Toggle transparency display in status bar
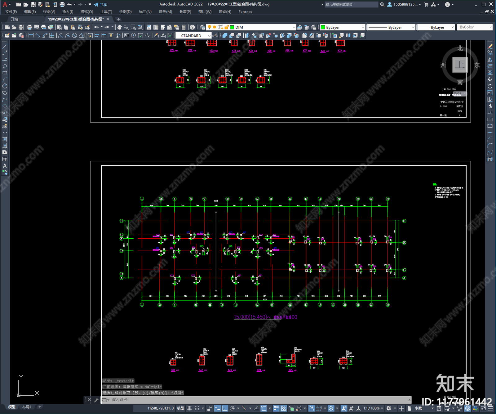 point(284,408)
